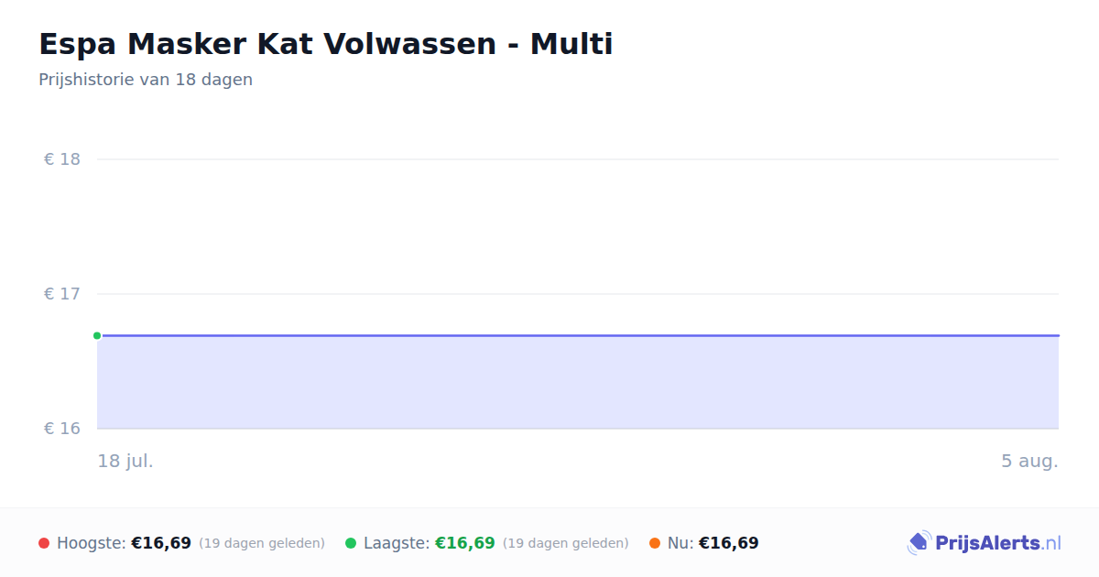Open the PrijsAlerts.nl brand link

click(x=984, y=543)
